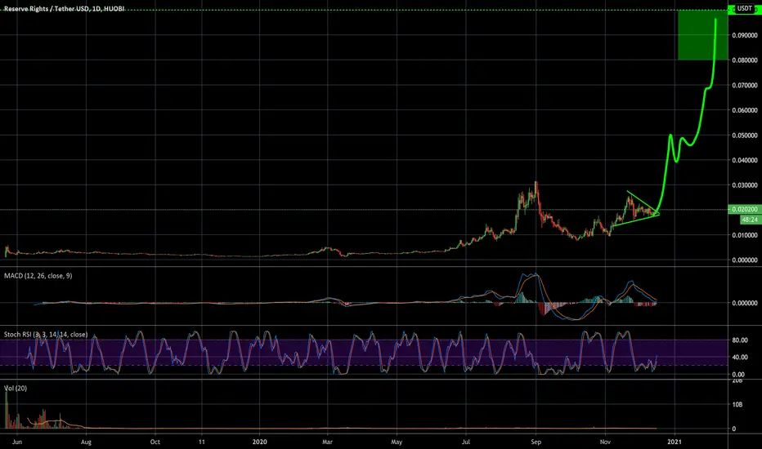
Task: Click the 0.030000 price axis label
Action: tap(745, 185)
